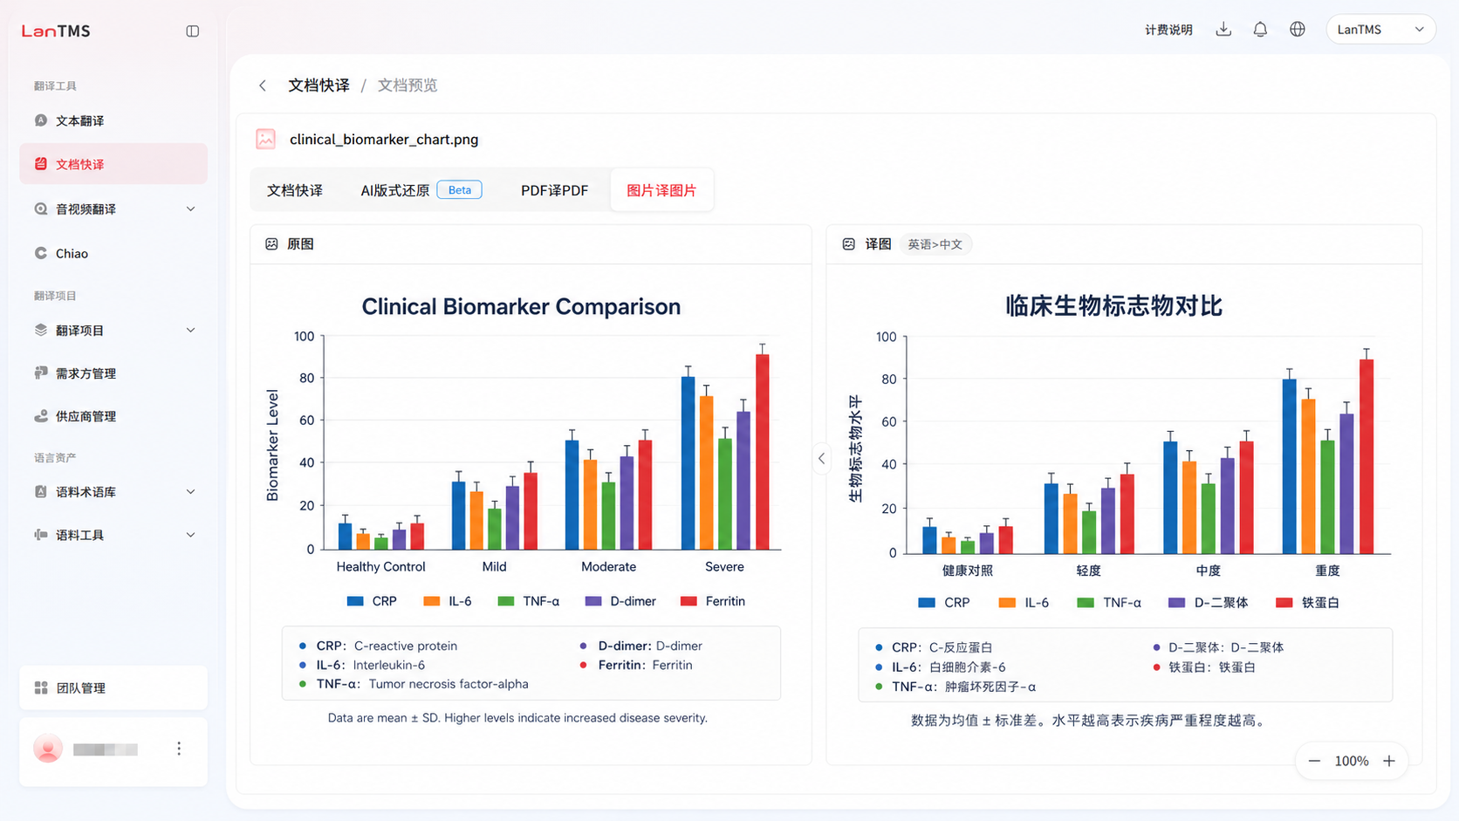Screen dimensions: 1459x821
Task: Open the user options three-dot menu
Action: [x=179, y=749]
